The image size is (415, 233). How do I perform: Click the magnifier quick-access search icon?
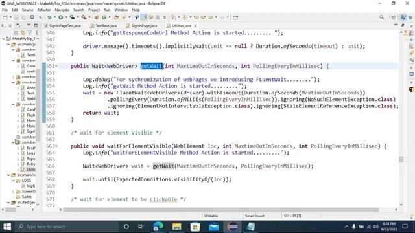[x=382, y=17]
